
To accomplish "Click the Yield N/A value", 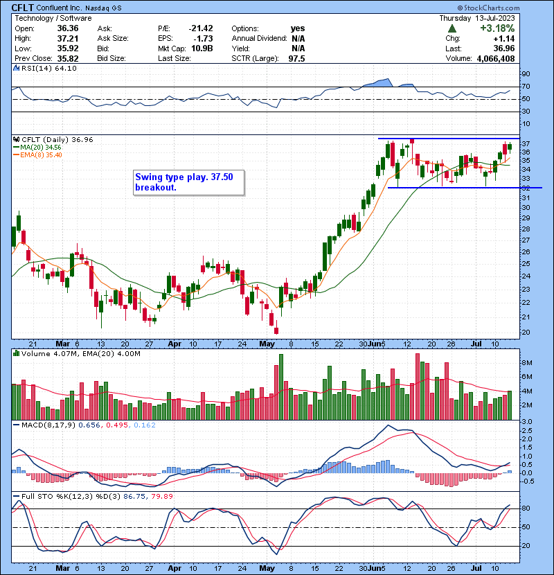I will (298, 48).
